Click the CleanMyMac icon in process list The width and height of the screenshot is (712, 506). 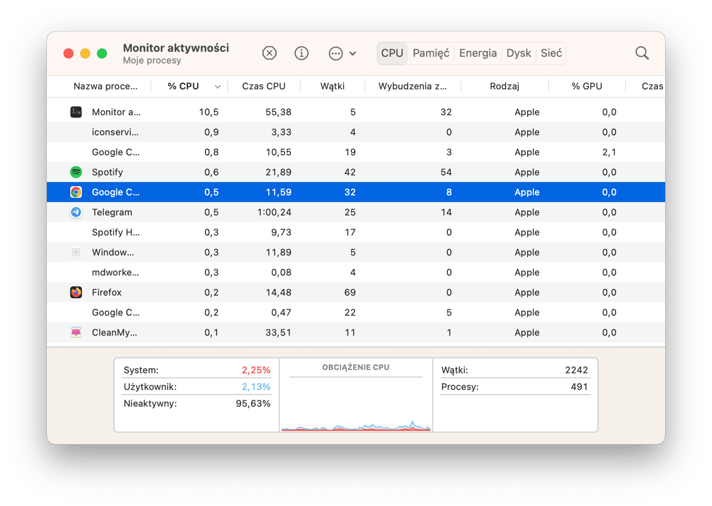pos(76,333)
